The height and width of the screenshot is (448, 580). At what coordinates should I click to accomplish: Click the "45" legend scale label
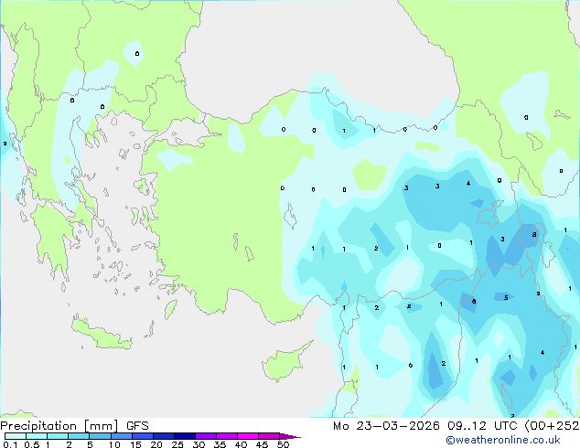click(x=262, y=444)
